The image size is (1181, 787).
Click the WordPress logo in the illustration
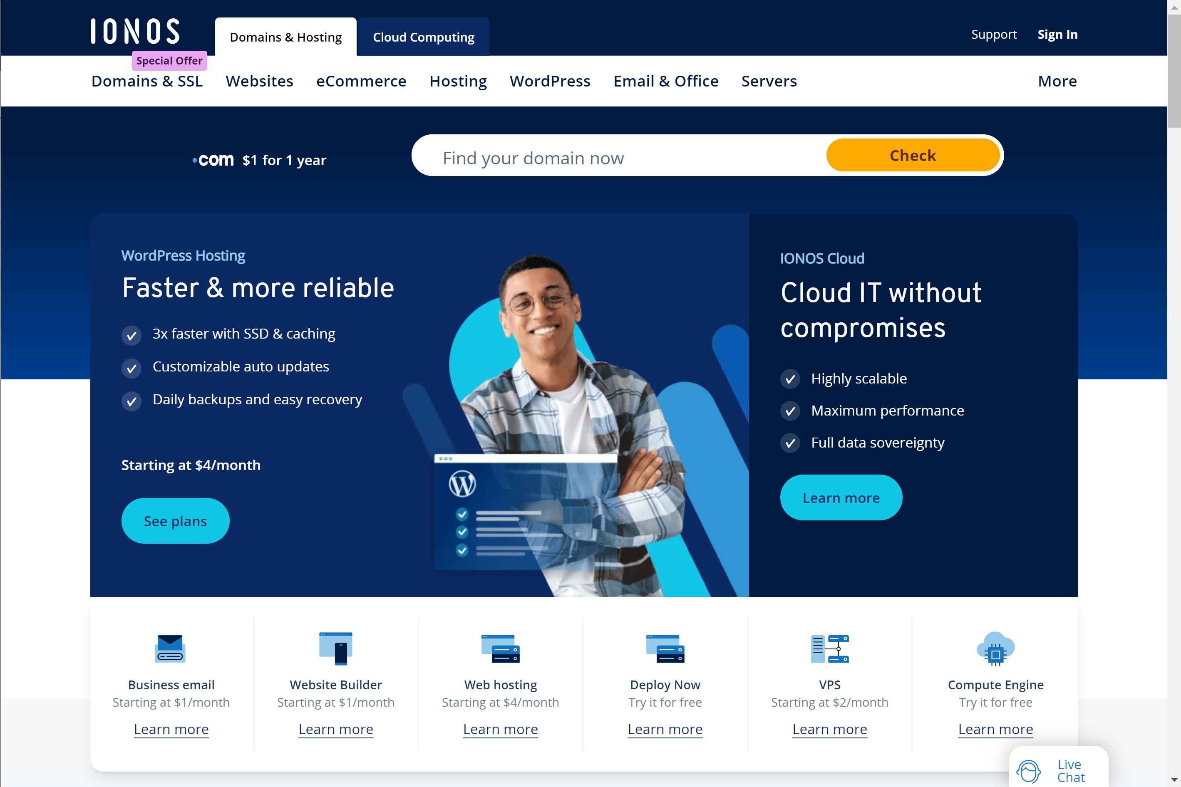(x=462, y=484)
